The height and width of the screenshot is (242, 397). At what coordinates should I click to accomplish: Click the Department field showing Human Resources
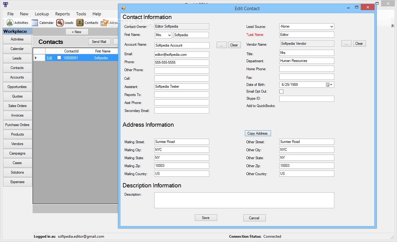coord(307,61)
